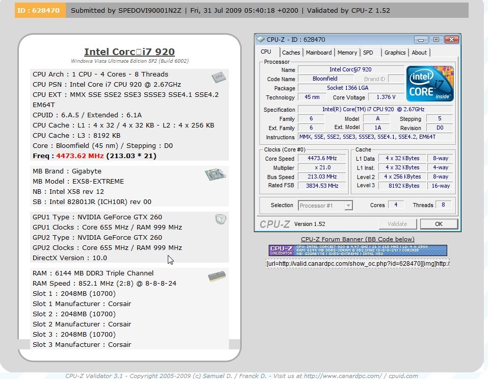This screenshot has width=488, height=379.
Task: Go to the SPD tab
Action: (x=368, y=53)
